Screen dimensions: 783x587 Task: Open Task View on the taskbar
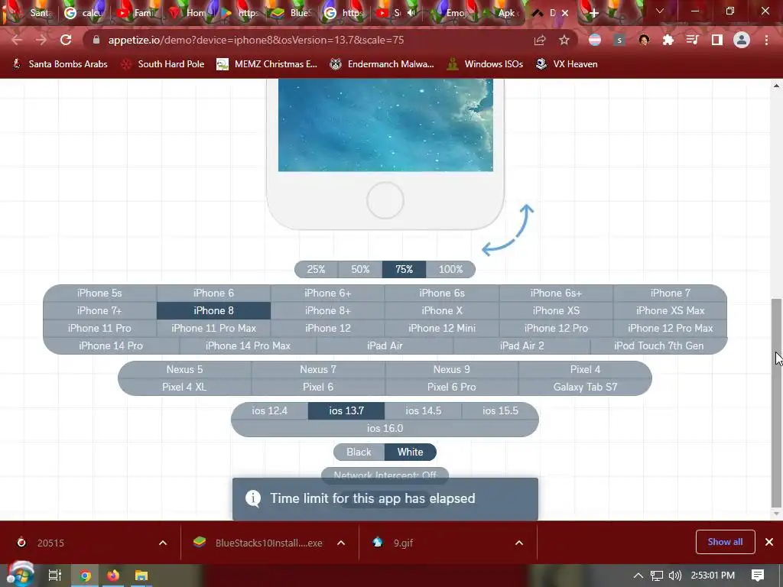[x=54, y=576]
